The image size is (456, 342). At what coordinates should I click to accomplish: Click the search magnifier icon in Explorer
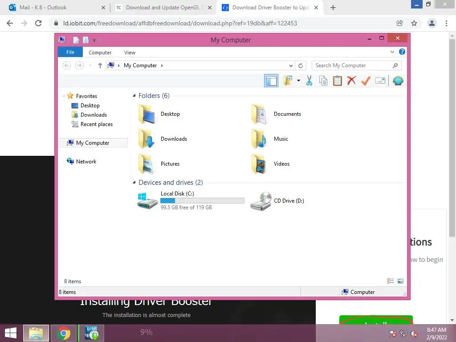(395, 65)
